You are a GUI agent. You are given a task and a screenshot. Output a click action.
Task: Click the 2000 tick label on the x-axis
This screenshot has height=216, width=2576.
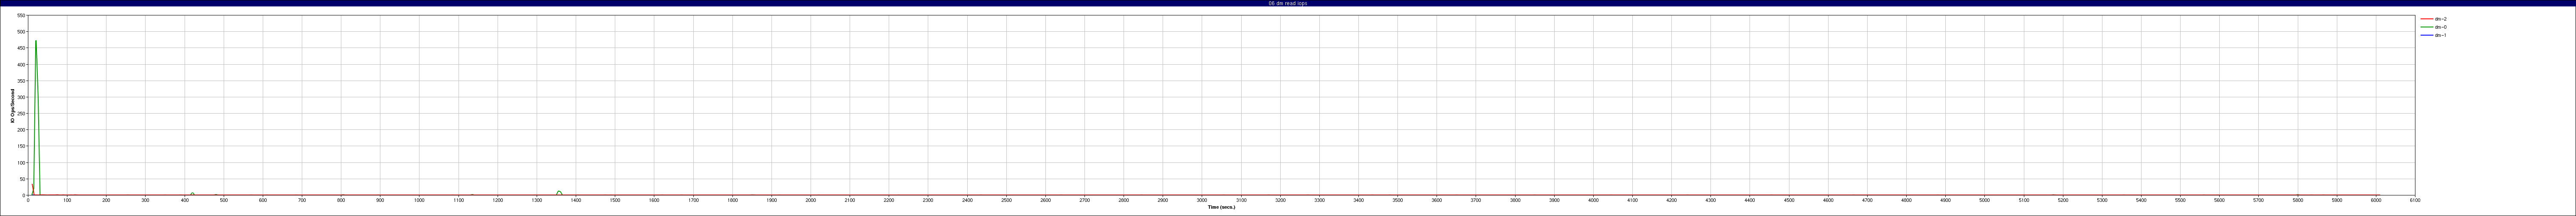point(810,200)
